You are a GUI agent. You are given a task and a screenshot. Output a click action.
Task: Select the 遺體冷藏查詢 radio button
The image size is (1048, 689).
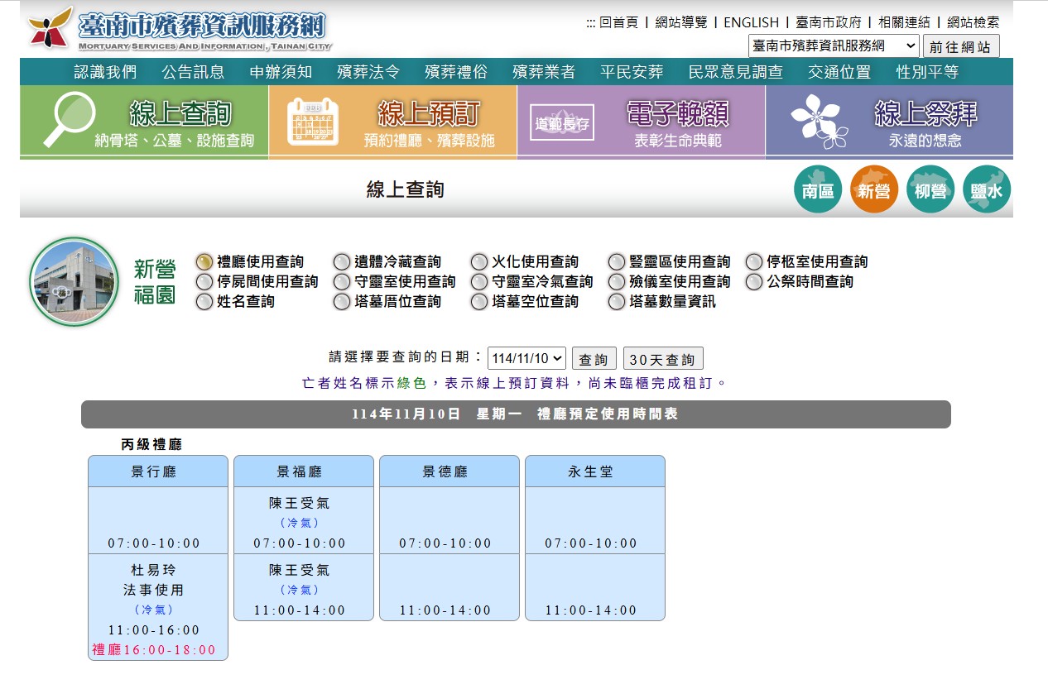pyautogui.click(x=342, y=262)
